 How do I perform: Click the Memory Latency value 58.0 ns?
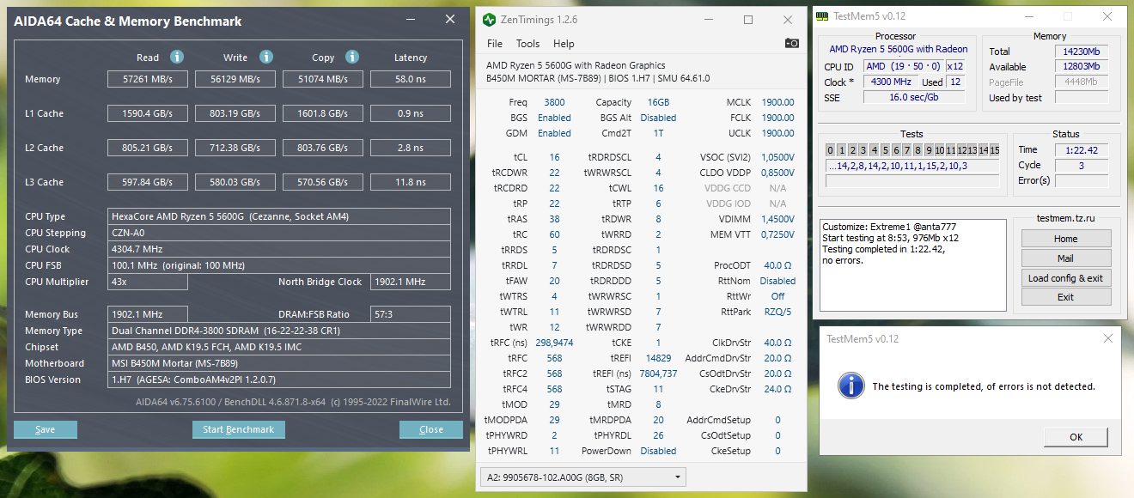[410, 79]
